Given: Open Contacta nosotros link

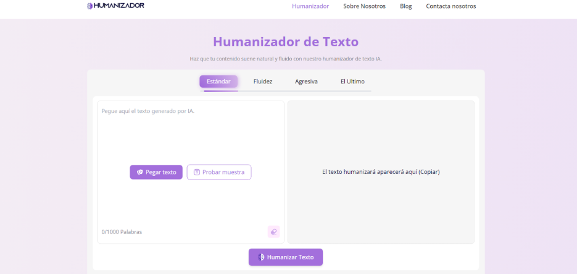Looking at the screenshot, I should (450, 6).
